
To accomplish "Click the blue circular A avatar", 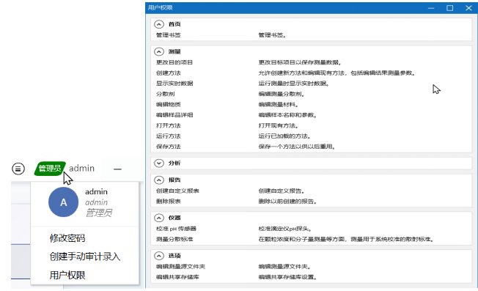I will click(x=63, y=202).
